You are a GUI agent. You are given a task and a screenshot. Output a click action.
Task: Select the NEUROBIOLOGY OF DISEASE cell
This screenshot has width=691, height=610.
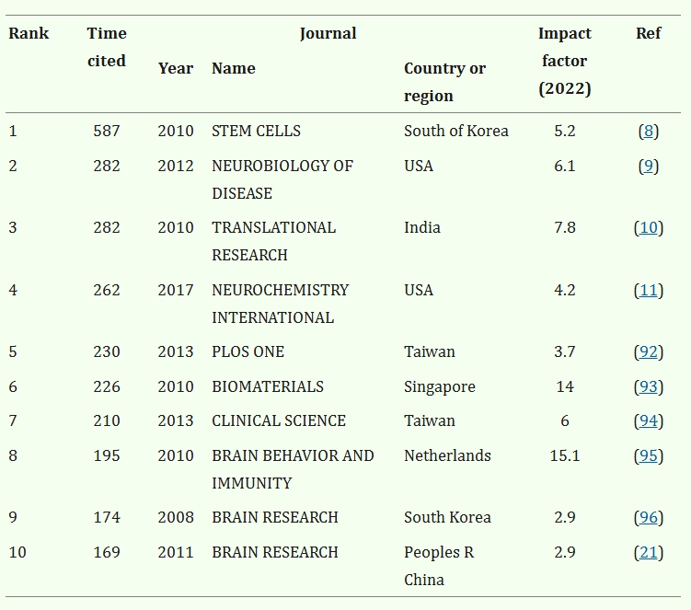click(282, 179)
